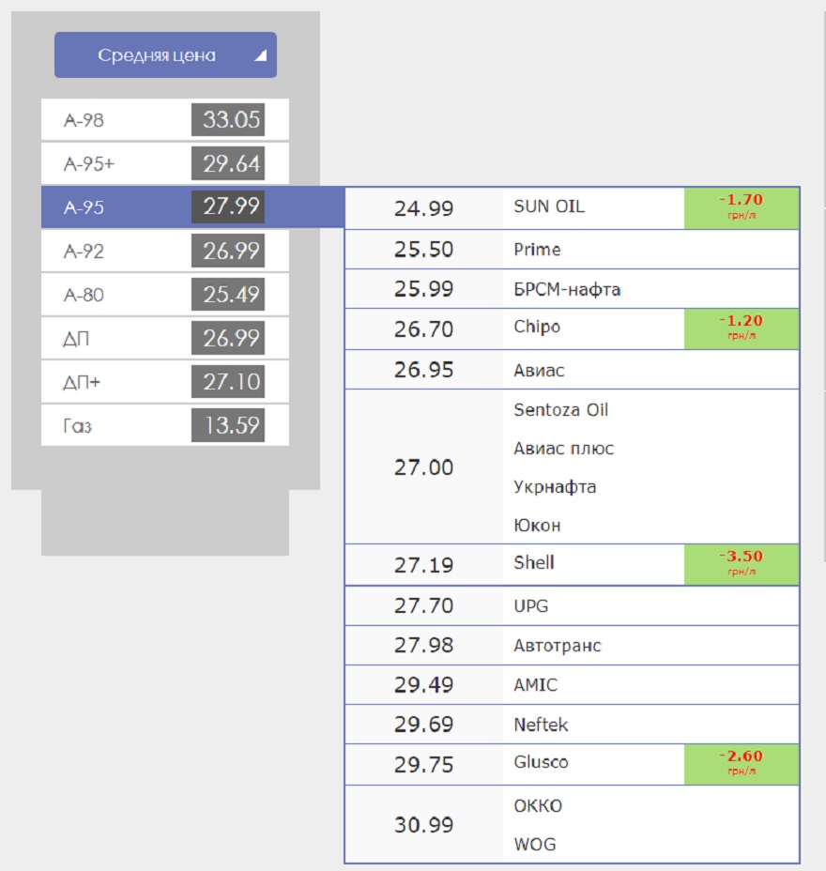Click the 13.59 average price value
The image size is (826, 871).
228,425
